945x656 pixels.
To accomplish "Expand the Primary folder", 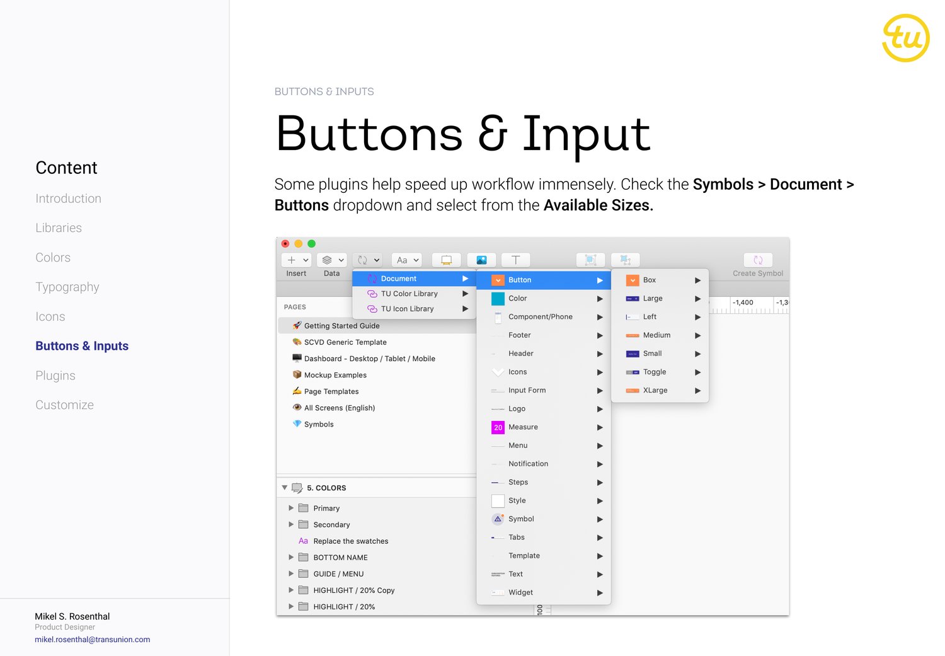I will (291, 508).
